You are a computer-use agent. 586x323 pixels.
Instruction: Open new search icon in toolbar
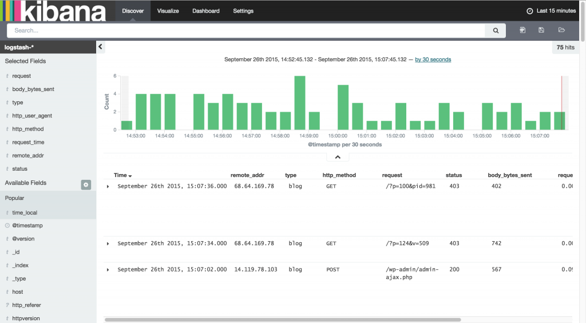[522, 30]
